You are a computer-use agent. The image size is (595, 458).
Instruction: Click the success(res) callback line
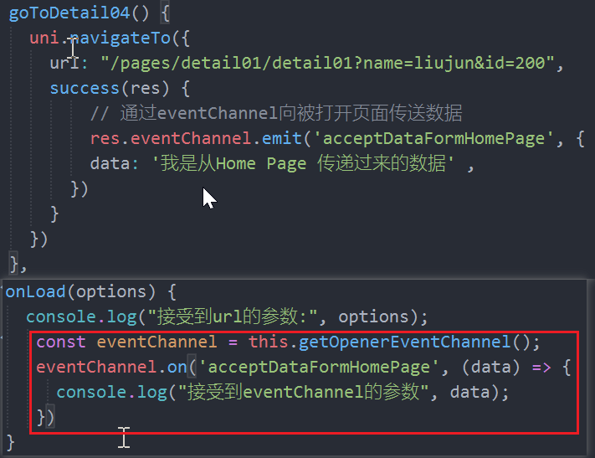tap(120, 88)
